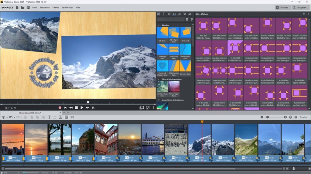Click the zoom in plus button on timeline
This screenshot has height=174, width=311.
pyautogui.click(x=285, y=117)
